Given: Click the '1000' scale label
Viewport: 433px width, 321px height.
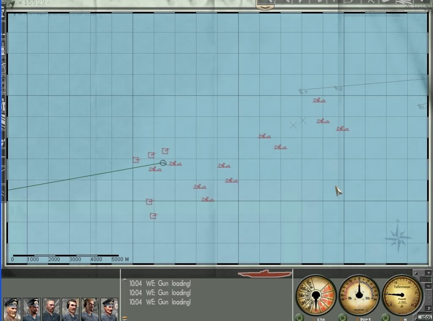Looking at the screenshot, I should tap(33, 259).
